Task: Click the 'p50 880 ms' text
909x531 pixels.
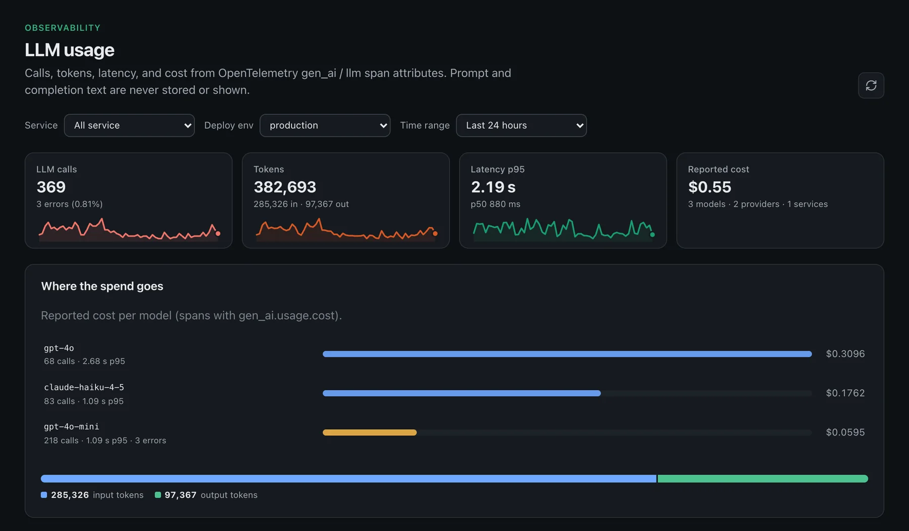Action: [x=495, y=204]
